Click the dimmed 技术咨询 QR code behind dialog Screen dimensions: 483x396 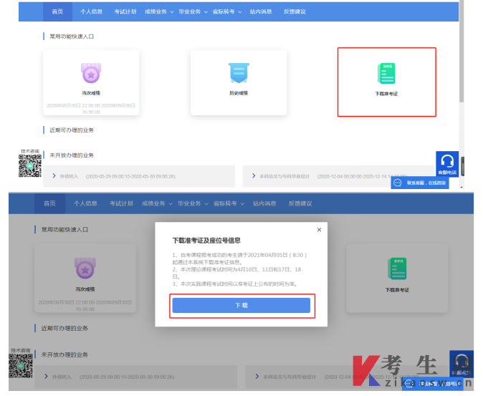(x=20, y=365)
